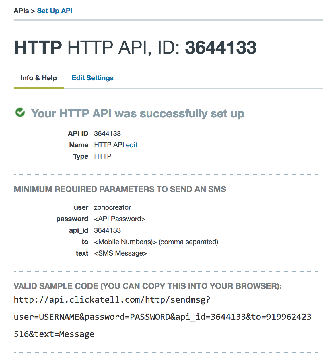
Task: Click the Type value HTTP
Action: (103, 156)
